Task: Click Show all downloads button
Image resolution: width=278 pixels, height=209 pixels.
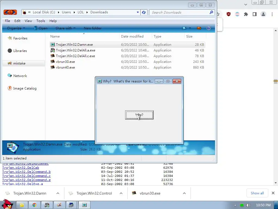Action: point(257,193)
